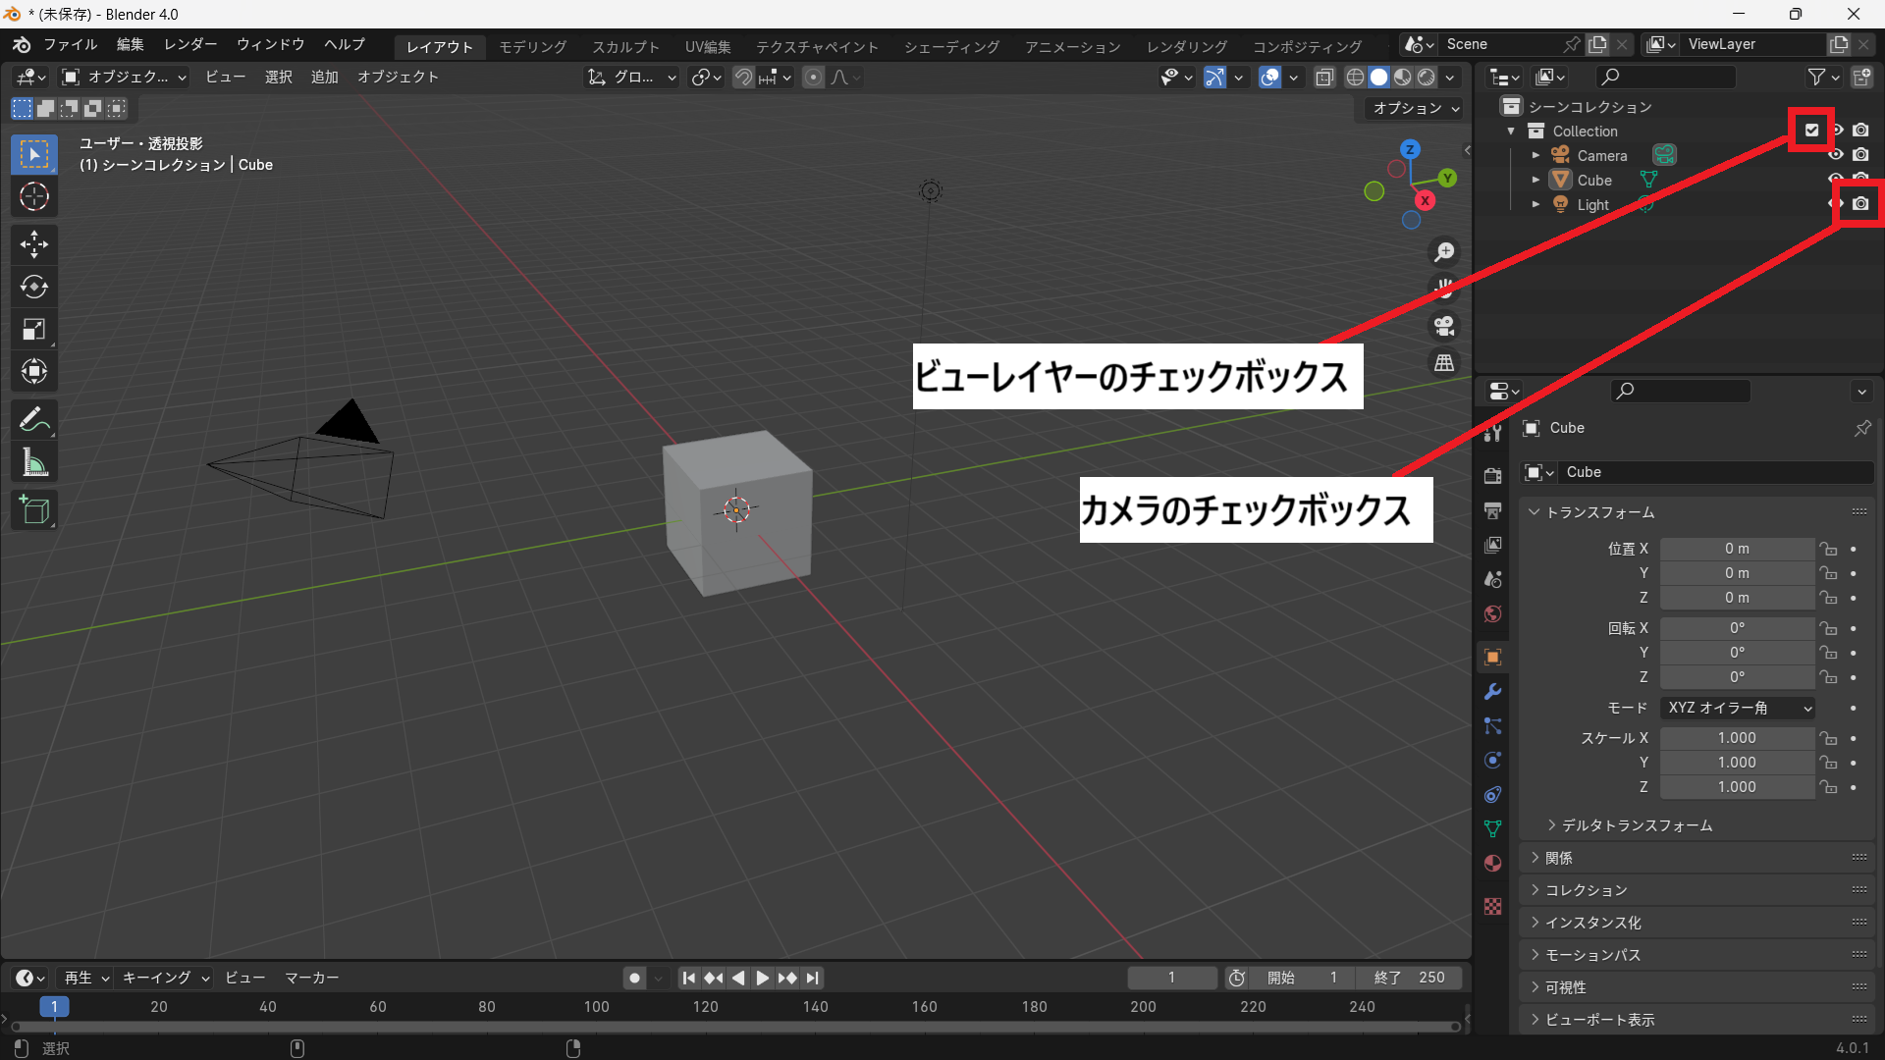Hide the Camera object using its eye icon
The width and height of the screenshot is (1885, 1060).
coord(1836,155)
